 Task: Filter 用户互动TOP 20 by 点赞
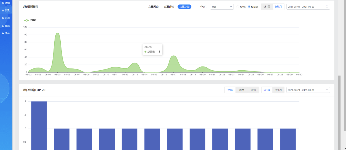tap(242, 90)
